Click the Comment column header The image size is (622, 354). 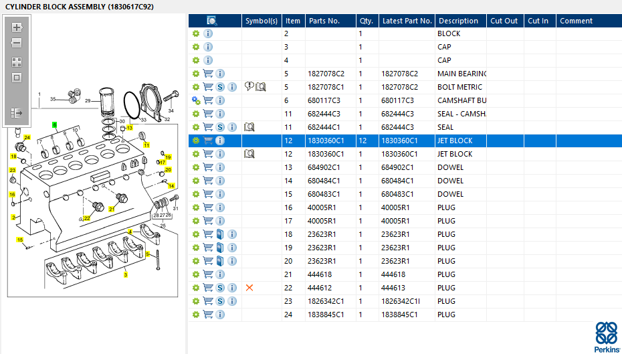tap(589, 21)
